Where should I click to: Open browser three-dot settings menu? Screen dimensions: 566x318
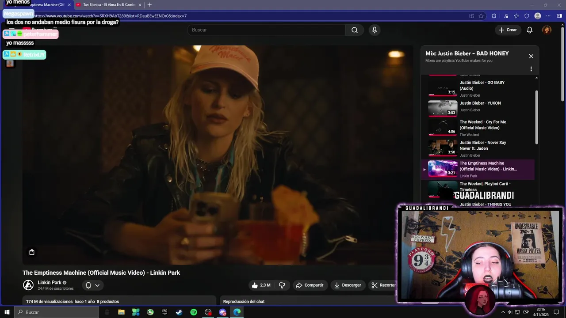tap(548, 16)
